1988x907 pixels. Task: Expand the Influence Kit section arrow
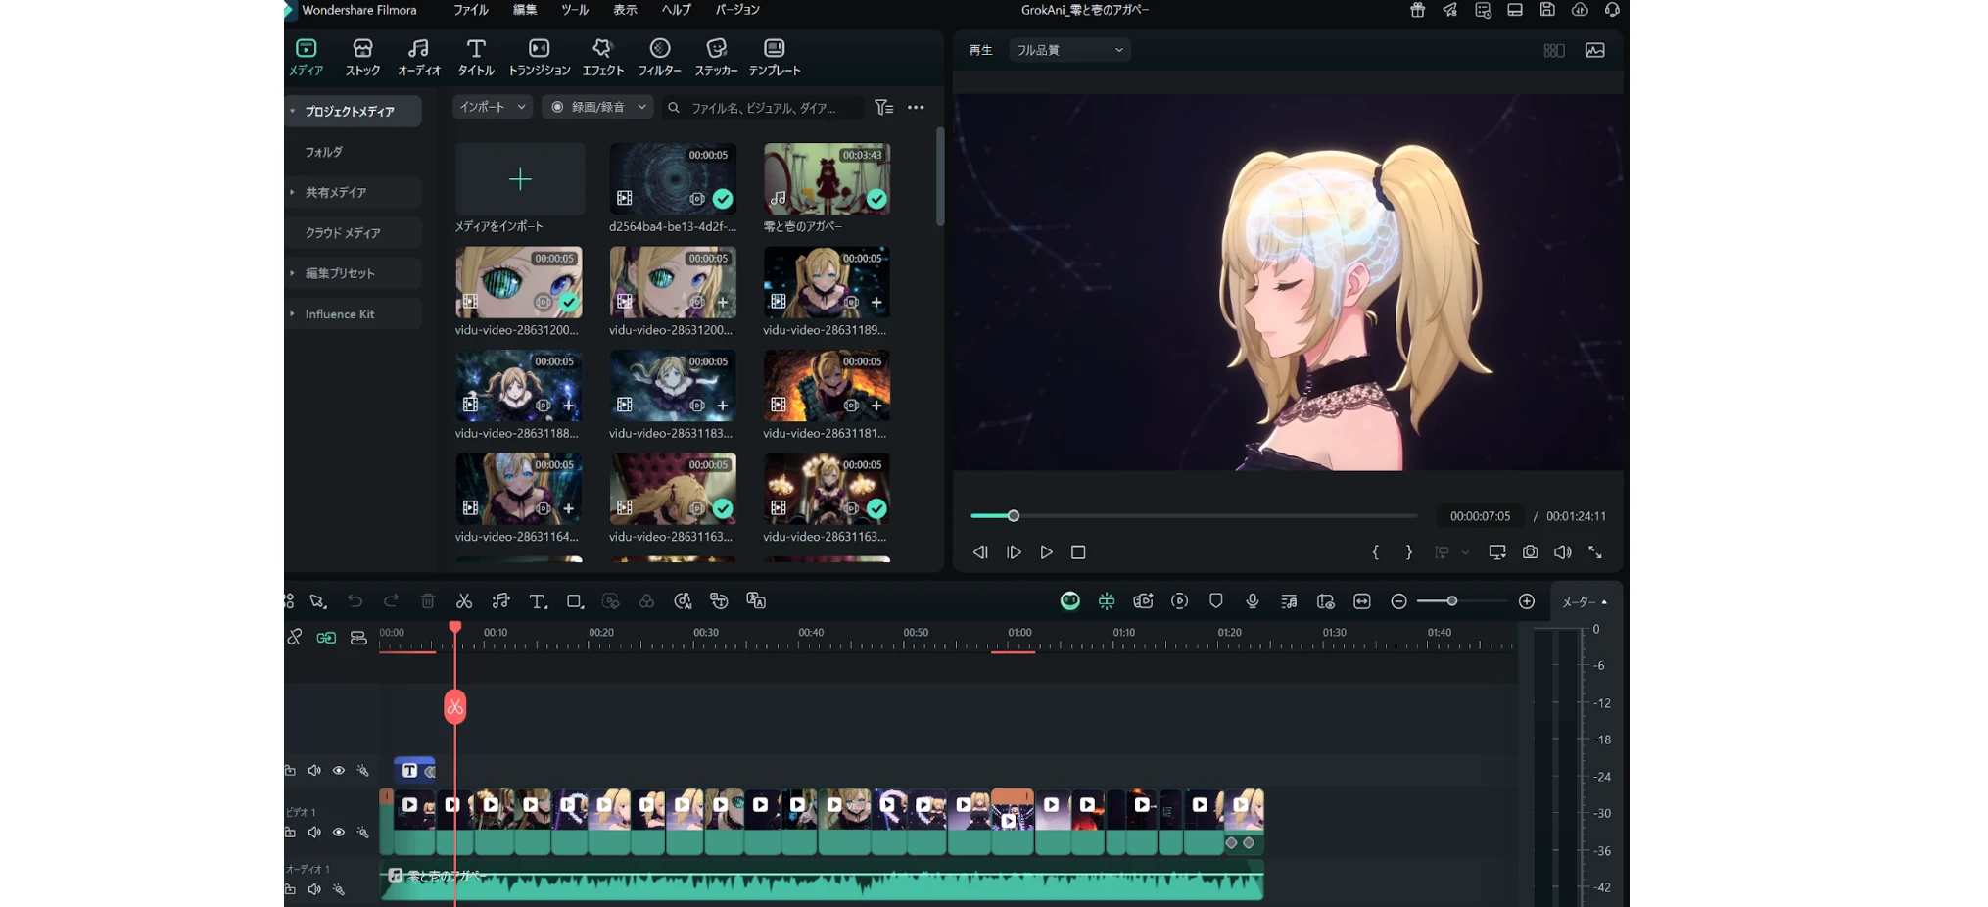click(292, 313)
